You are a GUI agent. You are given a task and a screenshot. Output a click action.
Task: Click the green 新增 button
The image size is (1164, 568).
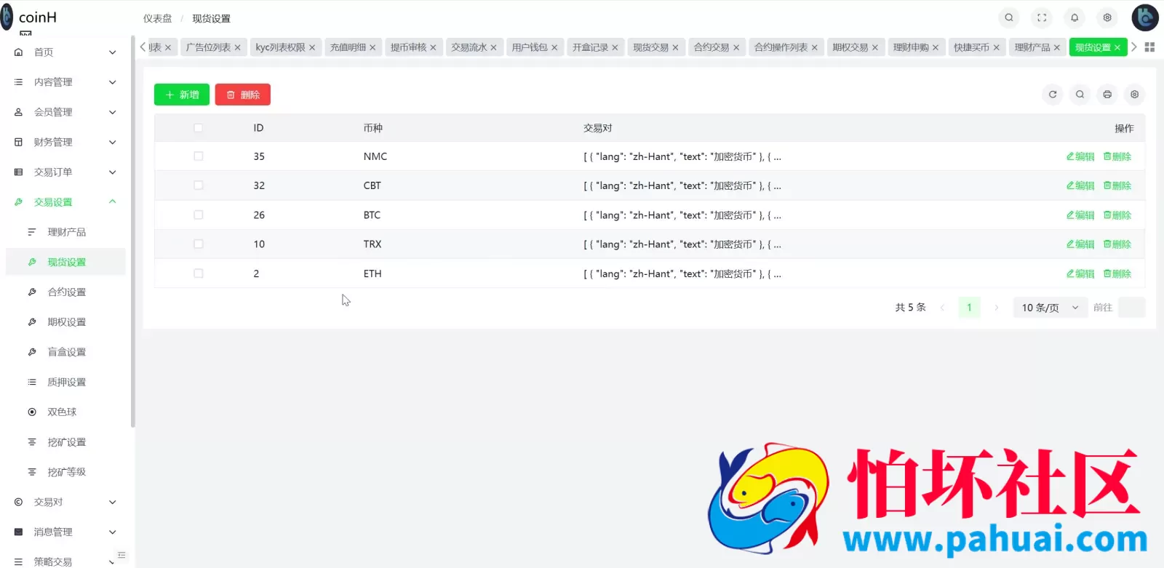click(x=182, y=95)
